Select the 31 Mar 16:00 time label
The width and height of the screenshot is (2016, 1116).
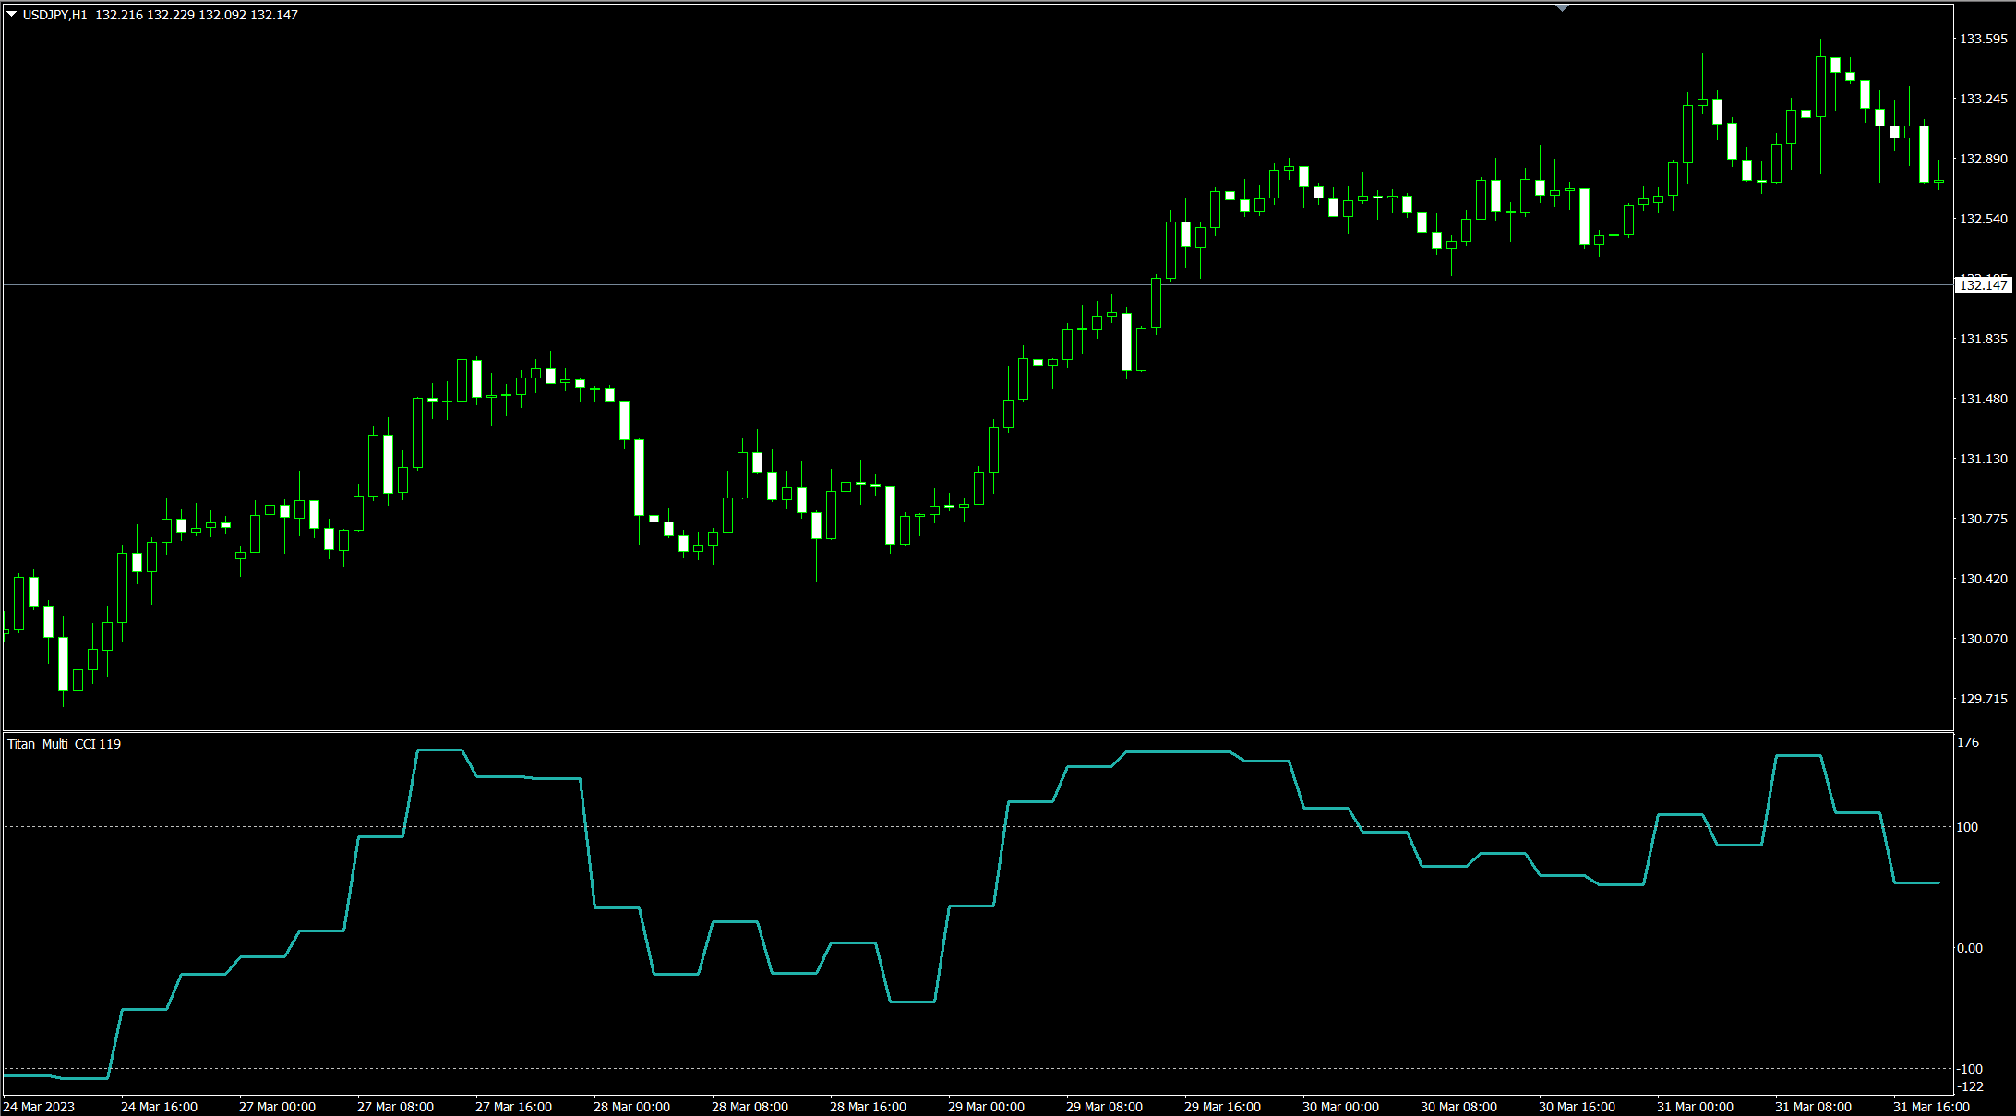pos(1932,1106)
